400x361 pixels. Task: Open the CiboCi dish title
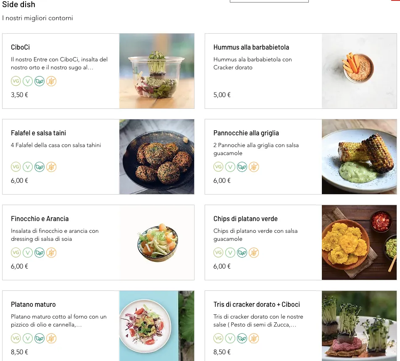20,47
